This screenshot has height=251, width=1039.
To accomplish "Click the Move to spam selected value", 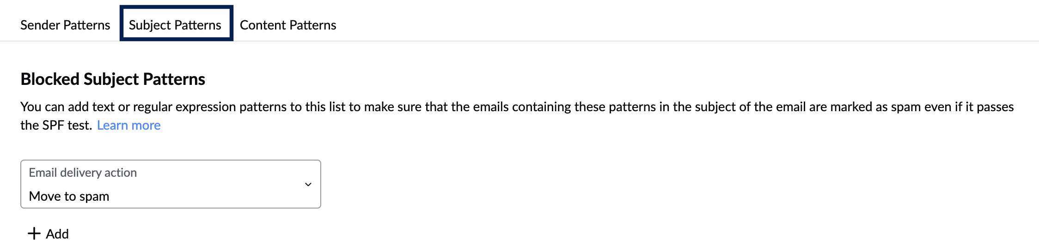I will pyautogui.click(x=69, y=197).
